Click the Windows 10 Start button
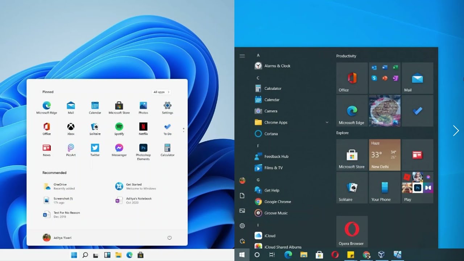 tap(242, 255)
